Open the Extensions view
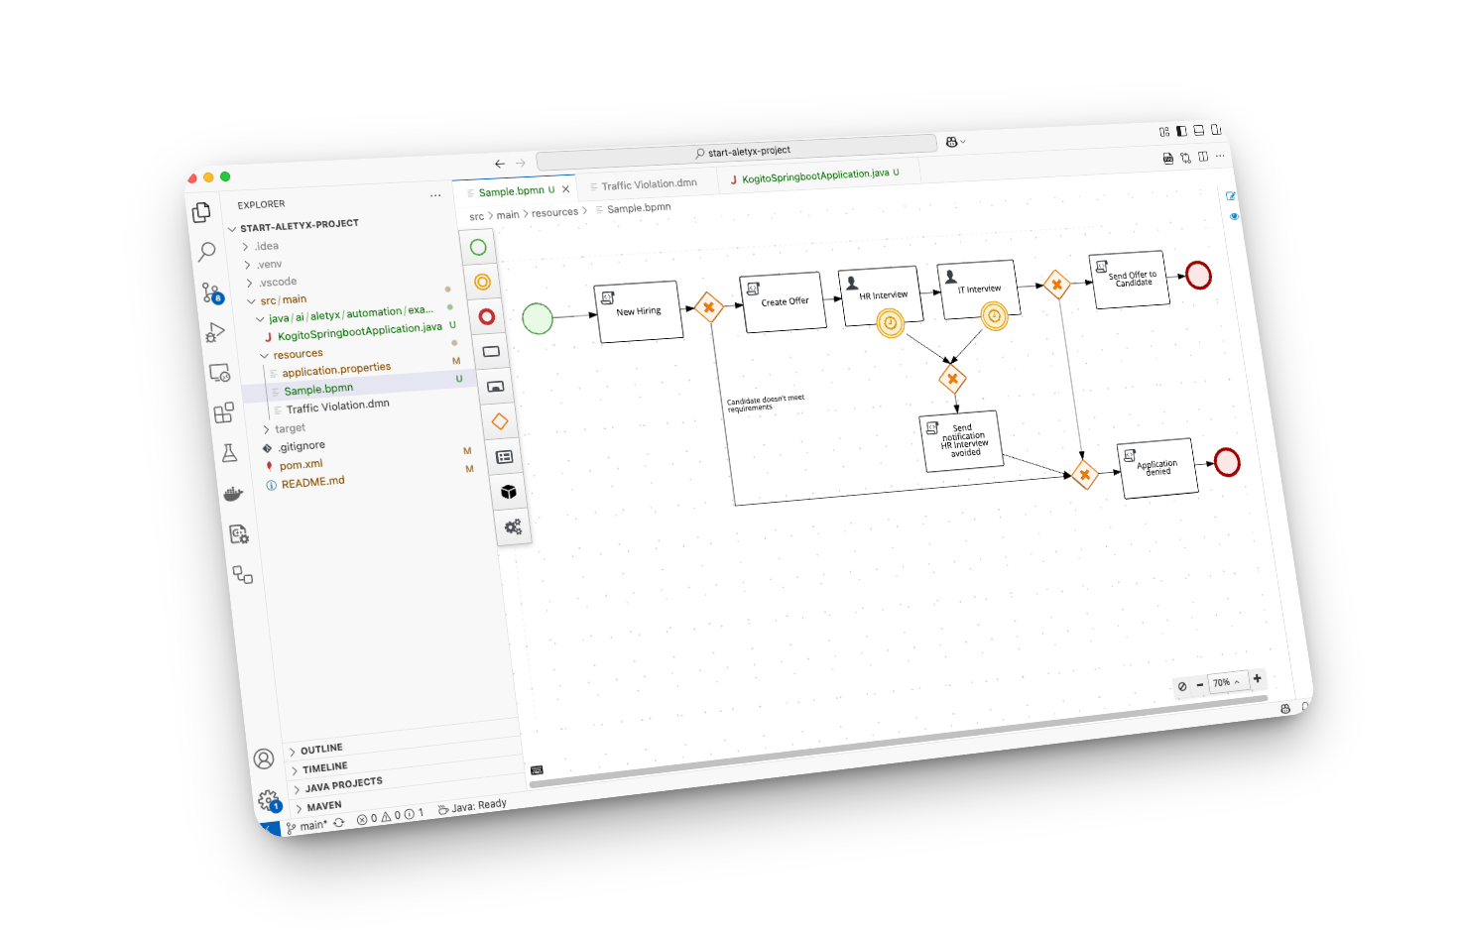Screen dimensions: 1458x933 (x=224, y=412)
